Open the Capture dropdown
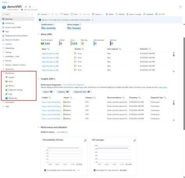Screen dimensions: 185x178 [98, 14]
